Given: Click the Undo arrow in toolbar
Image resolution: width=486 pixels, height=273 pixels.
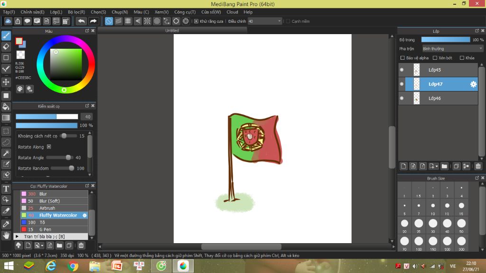Looking at the screenshot, I should 81,21.
